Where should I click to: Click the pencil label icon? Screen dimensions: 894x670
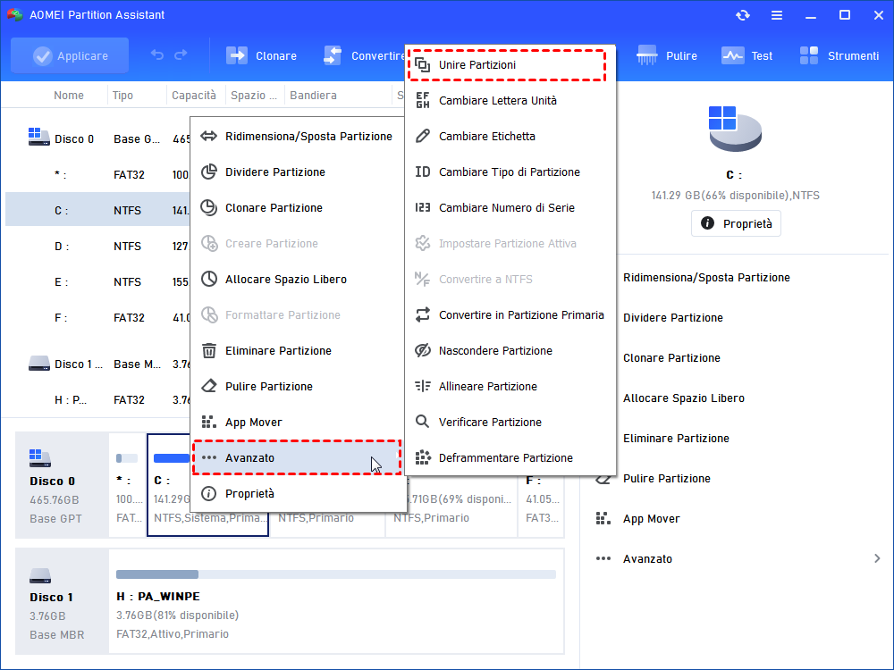423,136
